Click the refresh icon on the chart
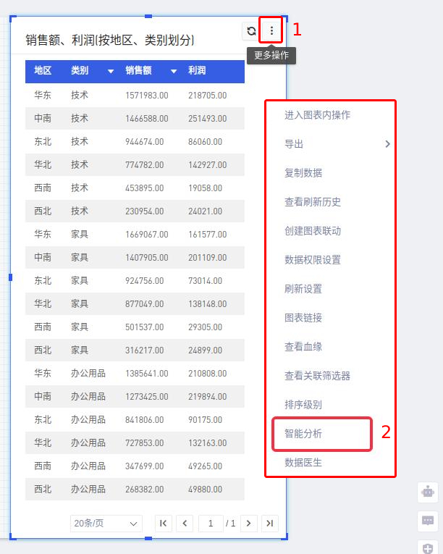This screenshot has height=554, width=443. pyautogui.click(x=251, y=31)
